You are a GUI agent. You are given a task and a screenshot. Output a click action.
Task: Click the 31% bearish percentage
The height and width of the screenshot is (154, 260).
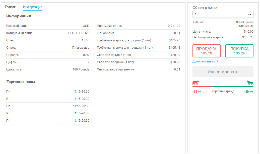point(197,92)
